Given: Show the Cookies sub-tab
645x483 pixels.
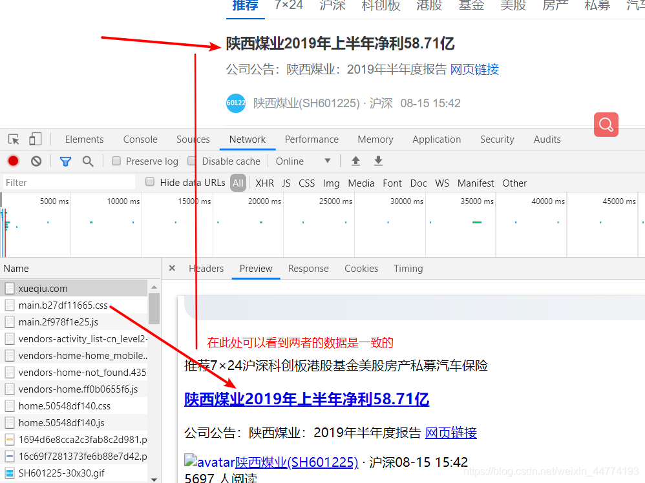Looking at the screenshot, I should [361, 269].
